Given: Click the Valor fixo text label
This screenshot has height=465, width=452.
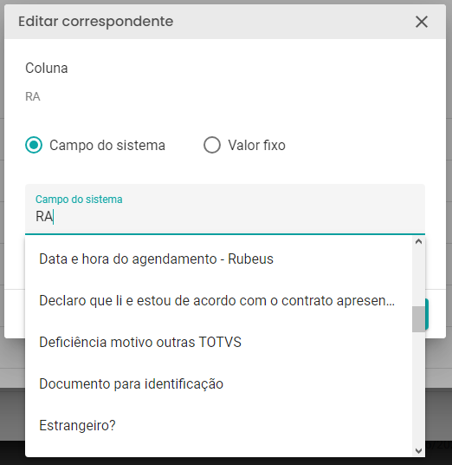Looking at the screenshot, I should [256, 146].
